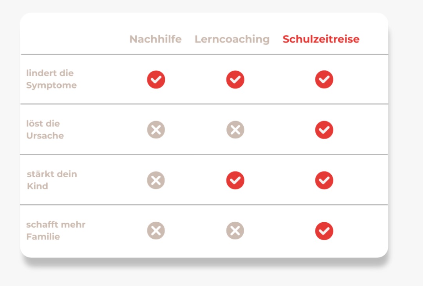The image size is (423, 286).
Task: Select the Lerncoaching column header
Action: [232, 39]
